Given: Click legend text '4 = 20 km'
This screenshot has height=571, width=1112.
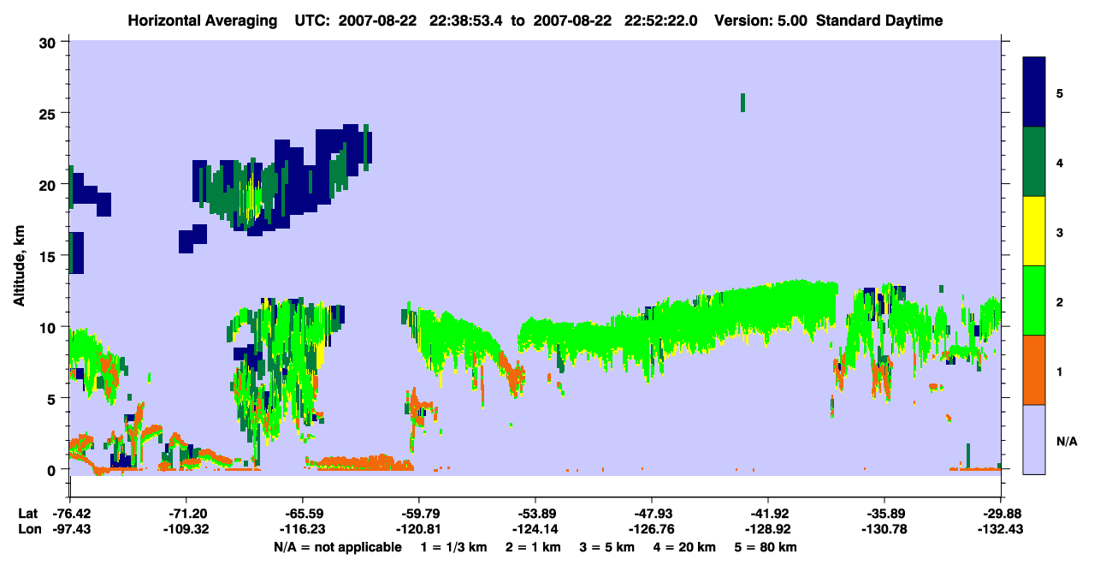Looking at the screenshot, I should point(686,547).
